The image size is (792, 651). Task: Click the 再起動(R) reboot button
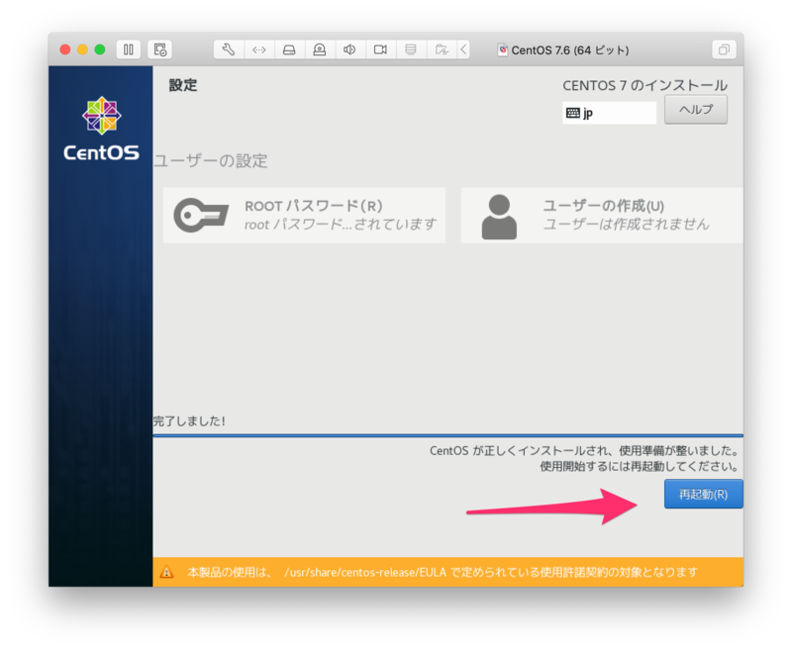tap(703, 494)
